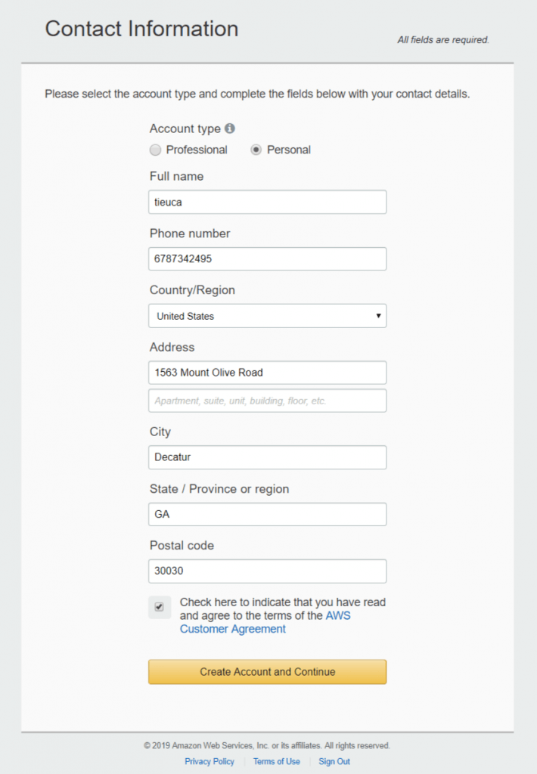This screenshot has height=774, width=537.
Task: Click the Professional label text
Action: coord(197,150)
